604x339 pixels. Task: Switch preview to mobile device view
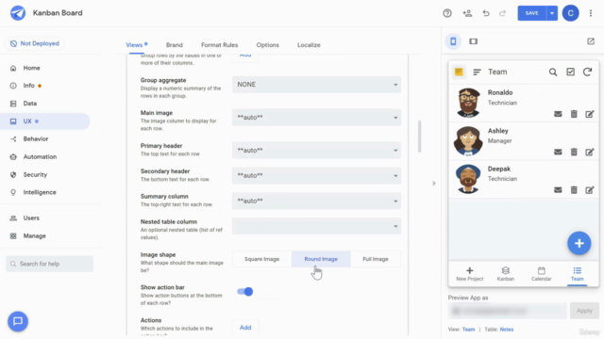(453, 41)
